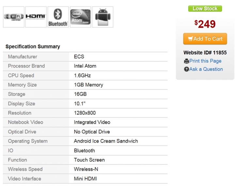Viewport: 235px width, 186px height.
Task: Click the Android robot icon
Action: tap(103, 17)
